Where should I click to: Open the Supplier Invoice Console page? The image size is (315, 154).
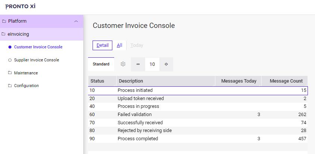(x=37, y=60)
